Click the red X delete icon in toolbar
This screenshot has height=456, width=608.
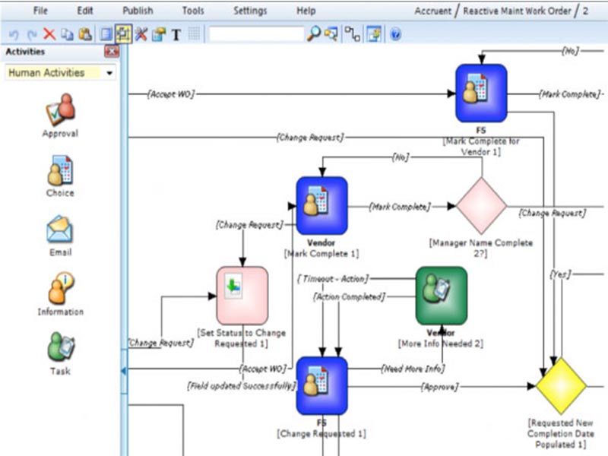(49, 34)
